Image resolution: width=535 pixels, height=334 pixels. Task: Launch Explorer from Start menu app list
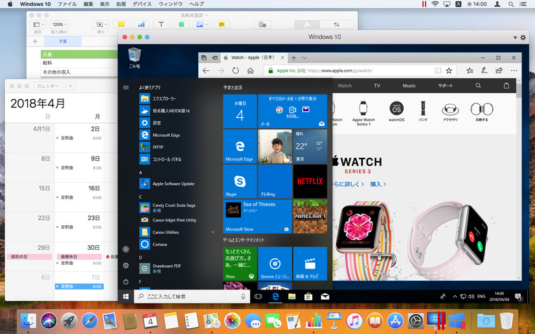coord(164,98)
